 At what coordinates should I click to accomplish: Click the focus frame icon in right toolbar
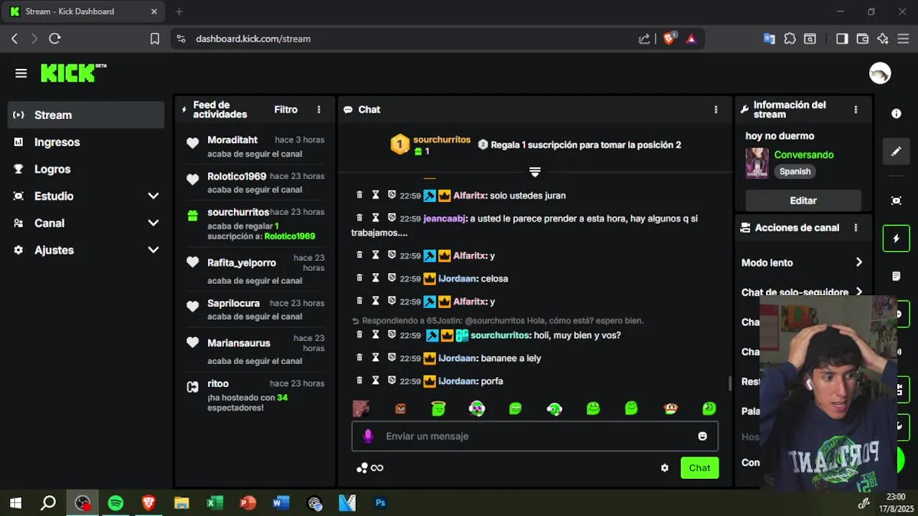point(896,201)
